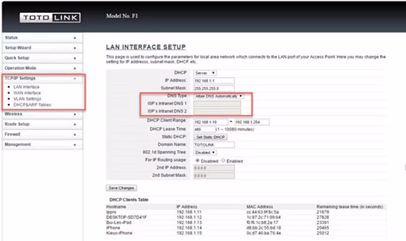406x241 pixels.
Task: Click the TOTOLINK logo
Action: click(50, 17)
